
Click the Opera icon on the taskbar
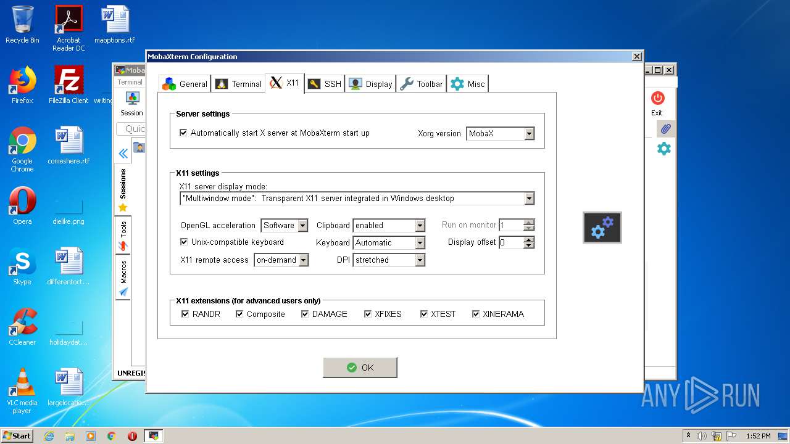pos(132,436)
